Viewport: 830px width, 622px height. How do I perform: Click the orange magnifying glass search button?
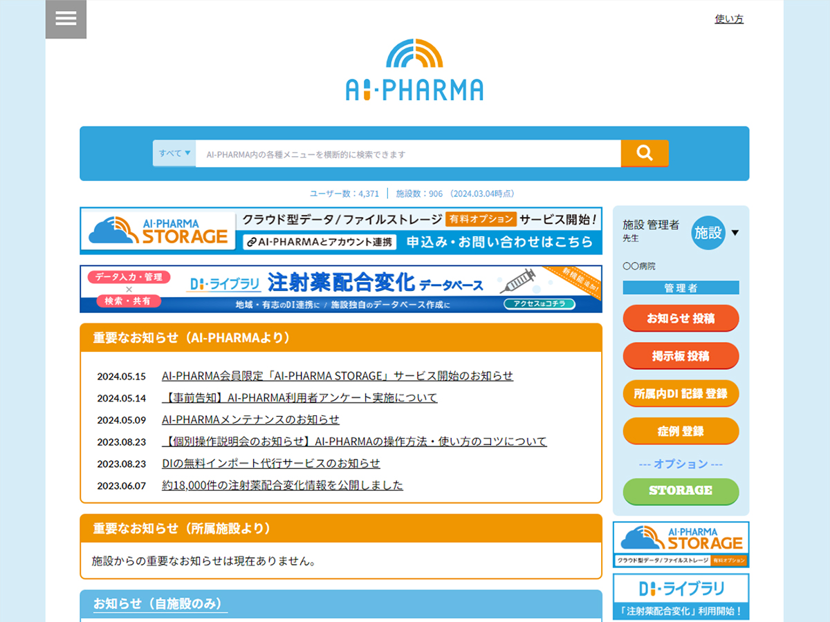[644, 153]
